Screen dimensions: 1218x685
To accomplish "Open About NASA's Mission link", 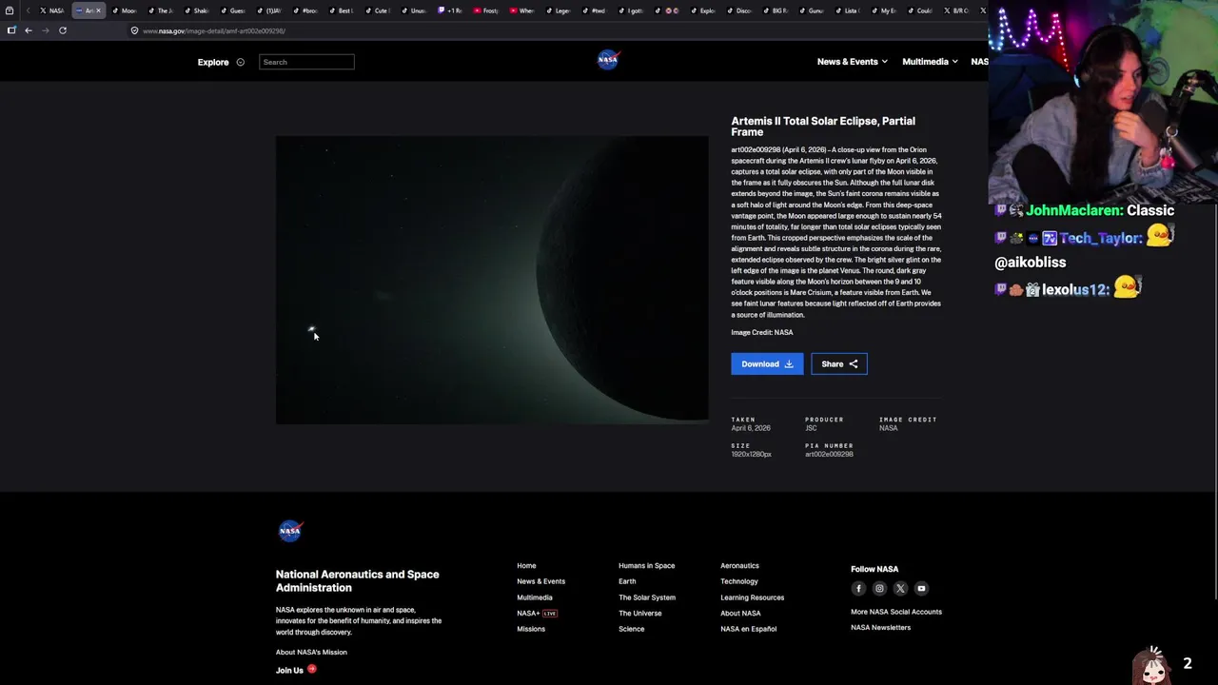I will pyautogui.click(x=311, y=653).
